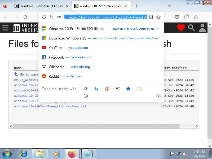Screen dimensions: 212x159
Task: Open site permissions icon in address bar
Action: point(59,17)
